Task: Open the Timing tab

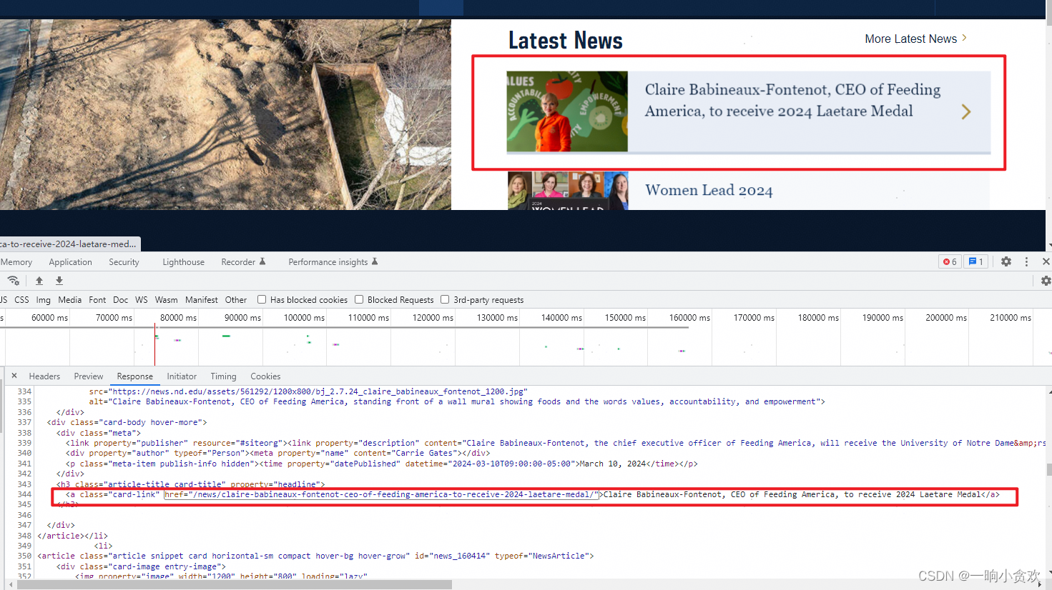Action: [x=223, y=376]
